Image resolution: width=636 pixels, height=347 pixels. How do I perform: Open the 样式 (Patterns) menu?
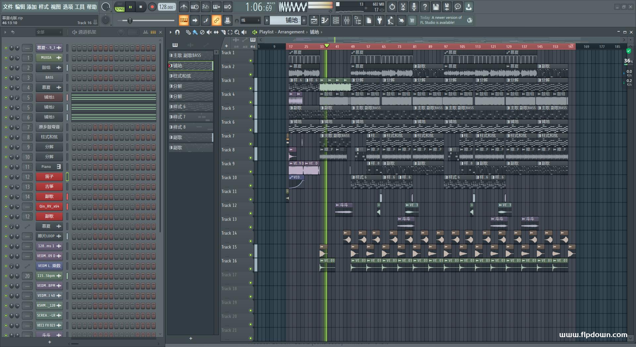tap(44, 7)
